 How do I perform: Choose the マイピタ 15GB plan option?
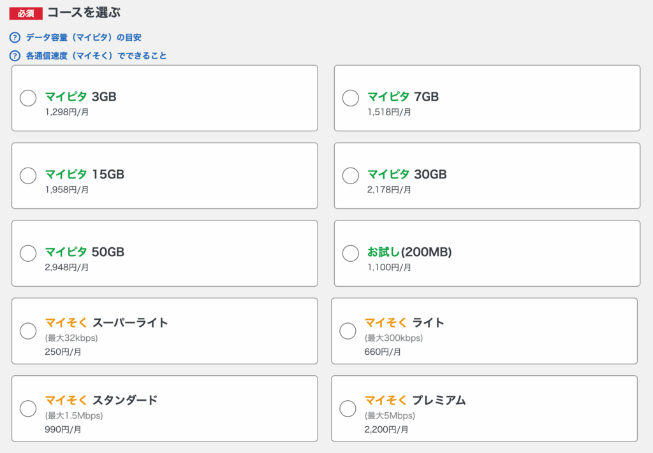[x=27, y=175]
